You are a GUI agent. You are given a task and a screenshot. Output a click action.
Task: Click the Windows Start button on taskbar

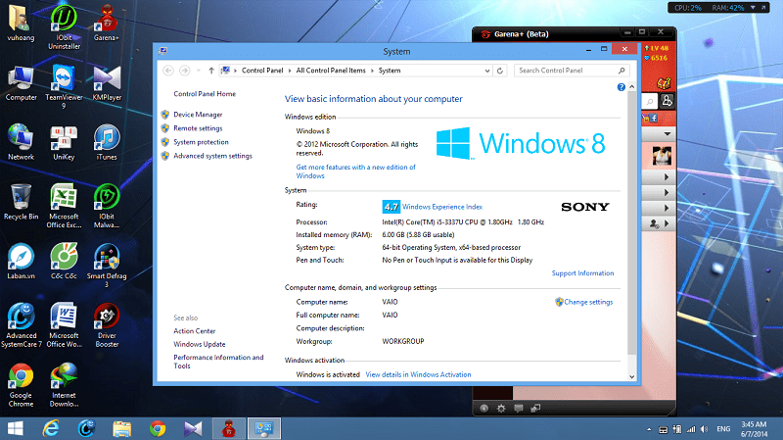coord(15,428)
